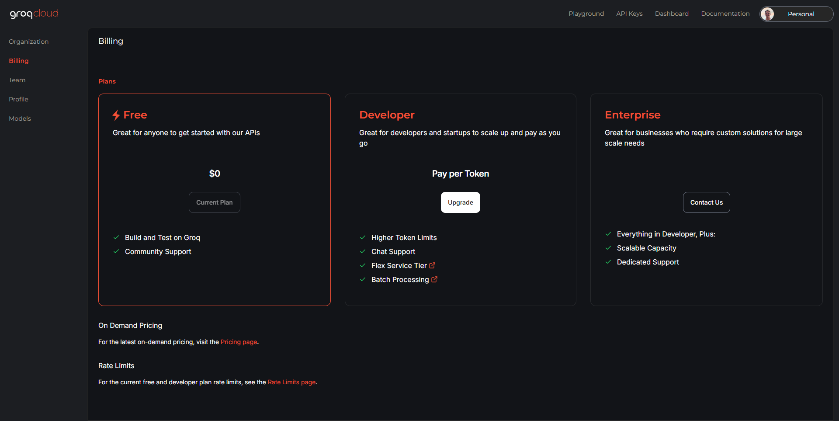Click checkmark next to Dedicated Support
This screenshot has height=421, width=839.
point(608,262)
